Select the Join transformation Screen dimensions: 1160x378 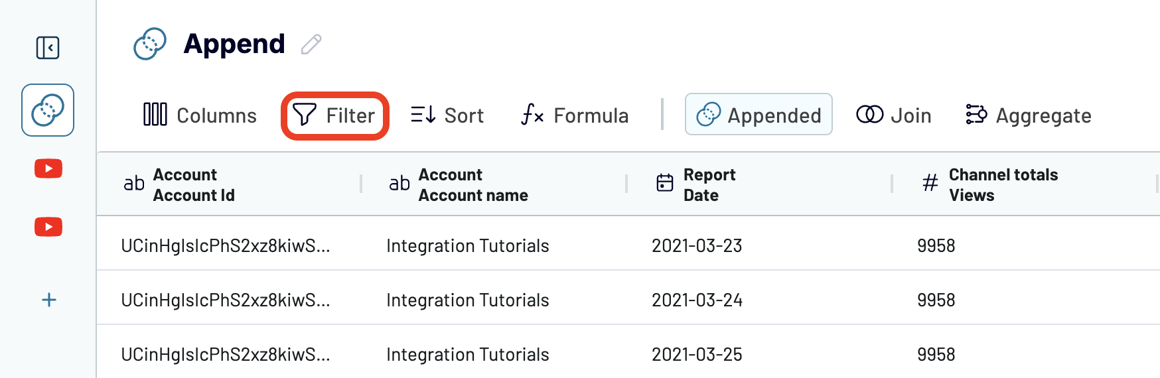pyautogui.click(x=894, y=115)
